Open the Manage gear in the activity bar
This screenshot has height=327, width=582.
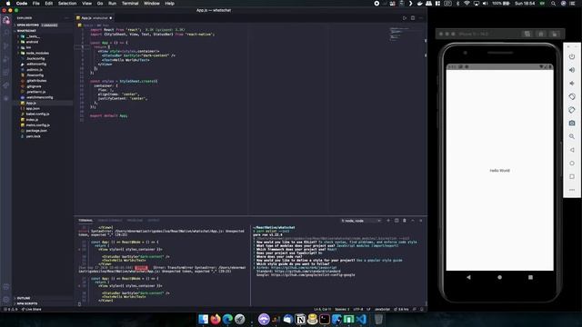tap(6, 300)
